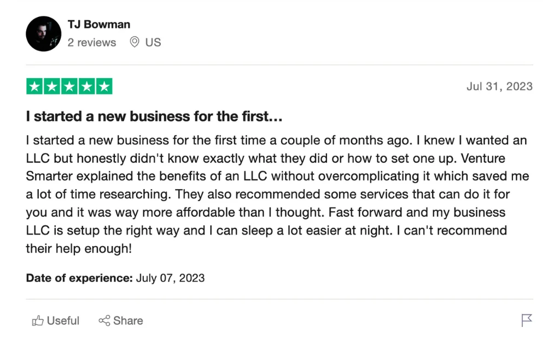The image size is (560, 339).
Task: Click the location pin icon beside US
Action: (135, 42)
